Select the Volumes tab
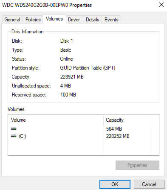The image size is (167, 190). coord(54,19)
